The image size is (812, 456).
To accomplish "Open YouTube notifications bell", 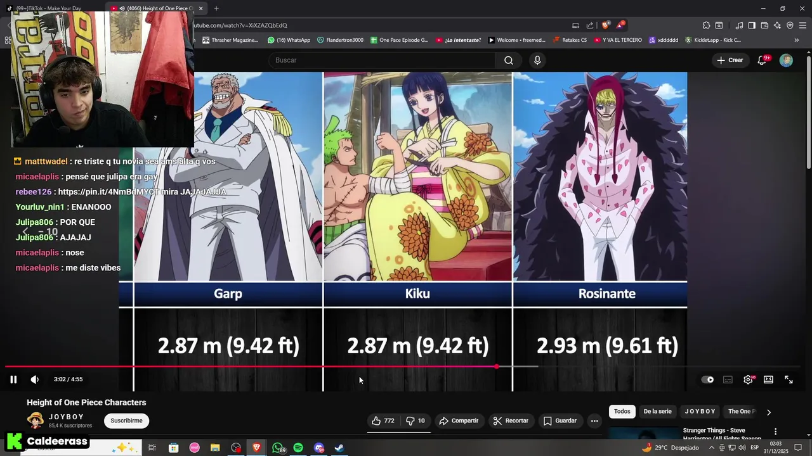I will pyautogui.click(x=763, y=60).
